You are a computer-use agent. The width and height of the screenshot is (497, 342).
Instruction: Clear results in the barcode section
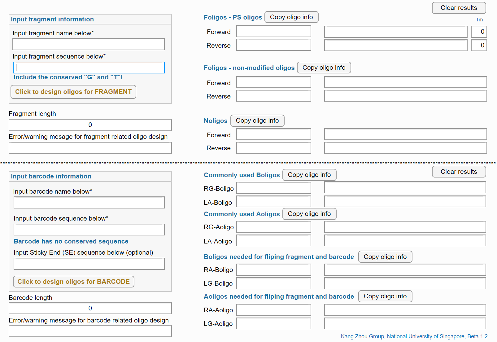click(x=459, y=172)
